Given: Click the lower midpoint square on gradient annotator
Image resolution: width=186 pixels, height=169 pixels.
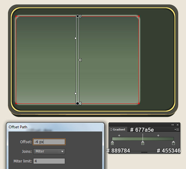Looking at the screenshot, I should pos(76,94).
